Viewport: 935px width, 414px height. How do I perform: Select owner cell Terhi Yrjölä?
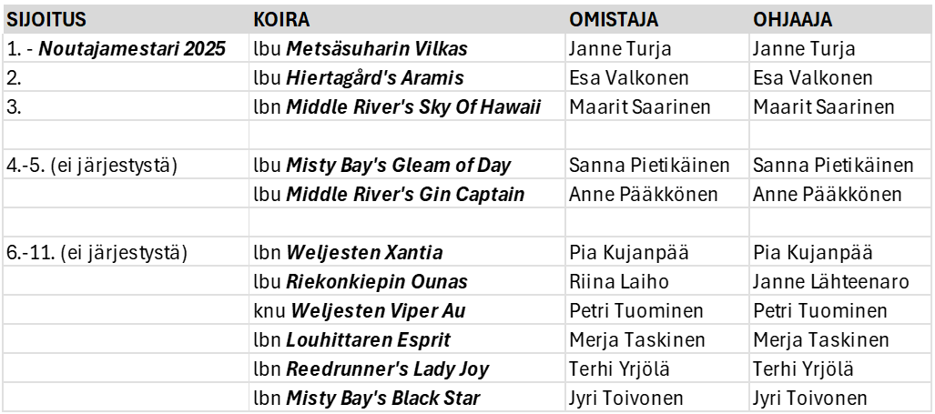(x=656, y=369)
